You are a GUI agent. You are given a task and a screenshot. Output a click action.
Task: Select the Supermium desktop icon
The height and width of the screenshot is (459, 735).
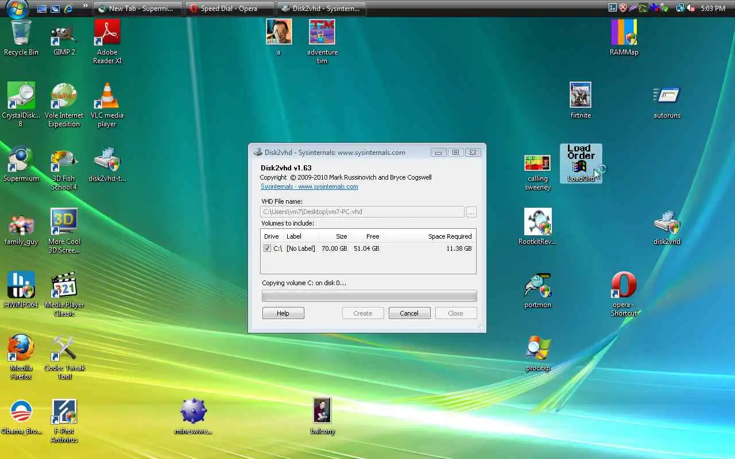click(x=21, y=164)
